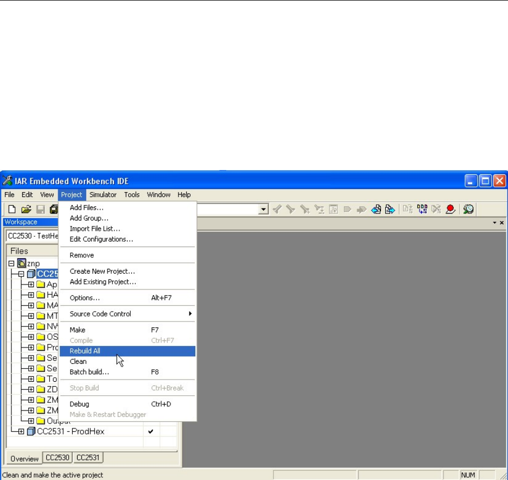This screenshot has height=480, width=508.
Task: Click the greyed Compile toolbar icon
Action: (408, 210)
